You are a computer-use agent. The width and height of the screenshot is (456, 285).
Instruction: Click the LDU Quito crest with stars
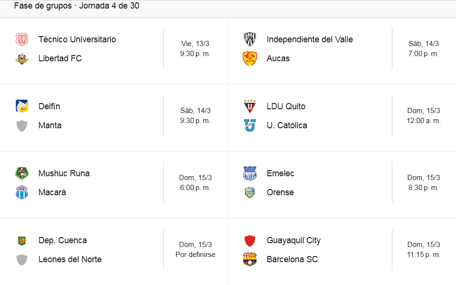(x=250, y=106)
